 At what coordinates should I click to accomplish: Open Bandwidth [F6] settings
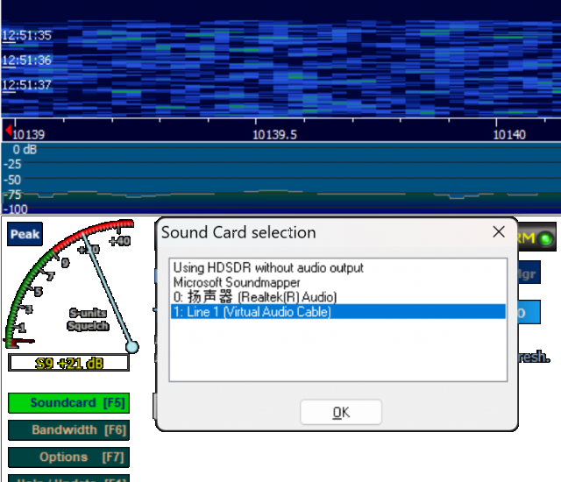point(68,430)
